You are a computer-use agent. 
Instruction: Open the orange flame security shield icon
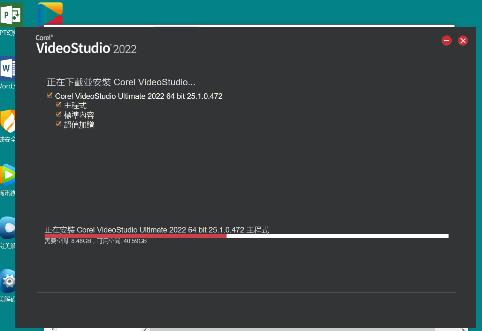coord(8,121)
